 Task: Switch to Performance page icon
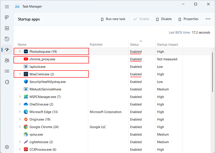coord(7,28)
